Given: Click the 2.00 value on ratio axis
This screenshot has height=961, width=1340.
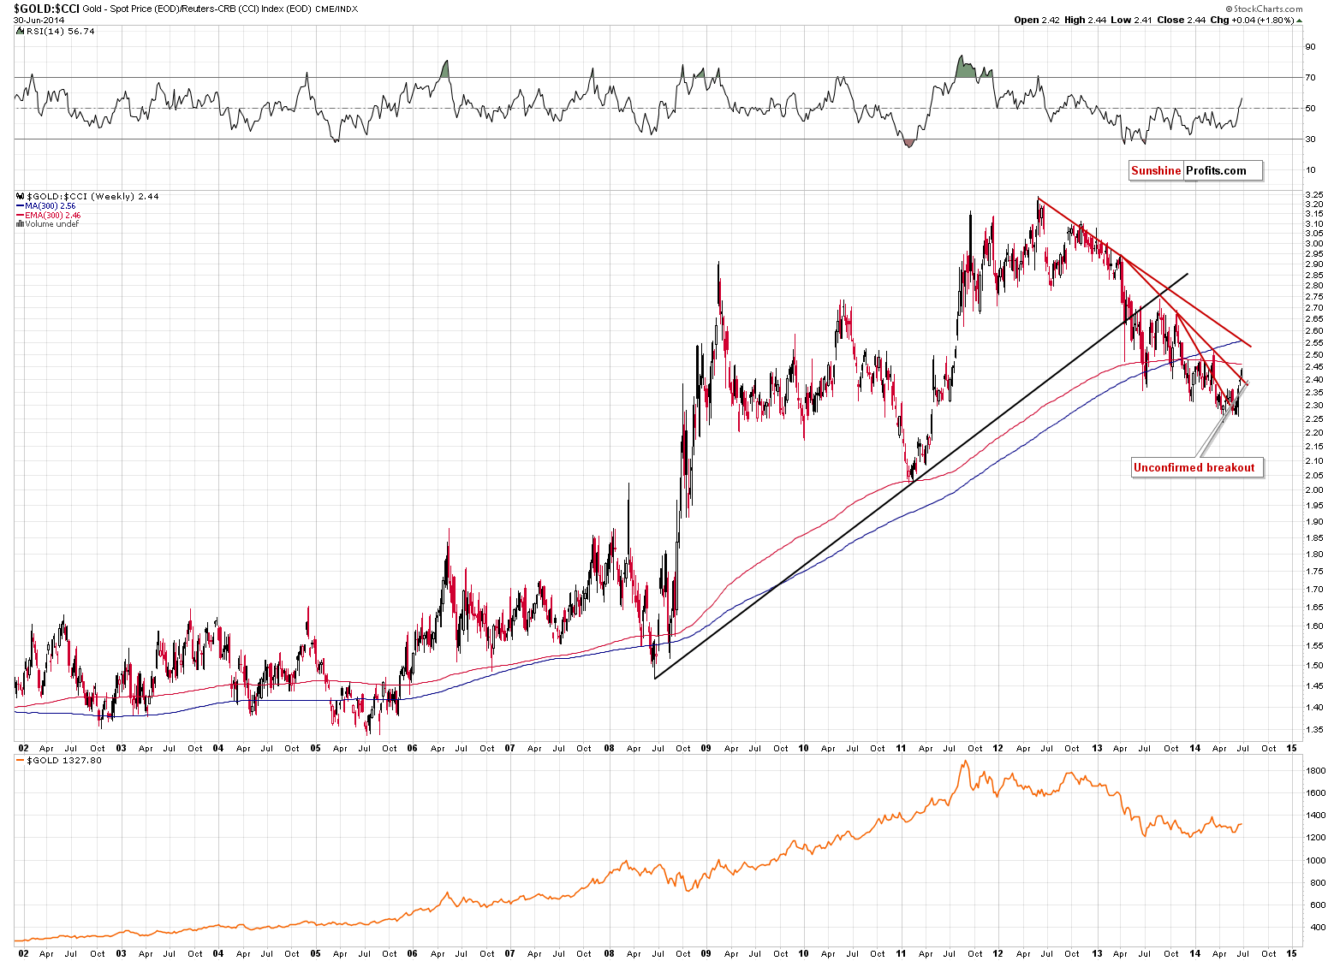Looking at the screenshot, I should [1313, 490].
